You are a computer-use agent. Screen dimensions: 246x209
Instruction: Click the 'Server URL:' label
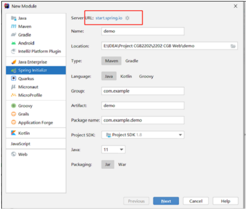(x=82, y=18)
